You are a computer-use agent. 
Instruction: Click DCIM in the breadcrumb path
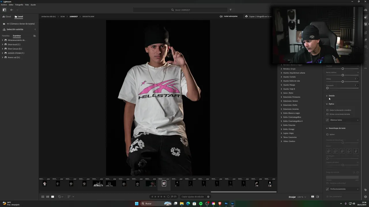pos(63,16)
